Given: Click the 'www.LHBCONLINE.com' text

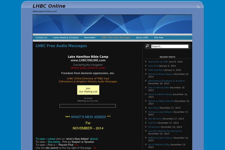Looking at the screenshot, I should tap(88, 60).
